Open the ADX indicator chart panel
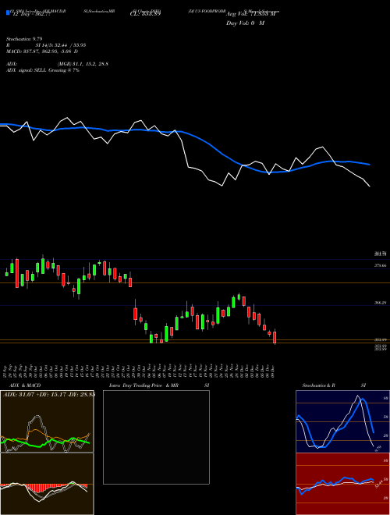 (x=47, y=421)
